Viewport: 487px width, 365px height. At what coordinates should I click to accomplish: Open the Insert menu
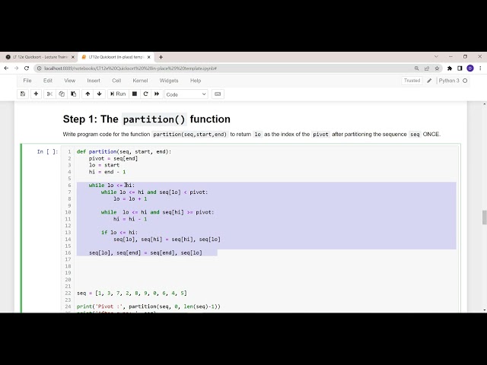[x=94, y=81]
